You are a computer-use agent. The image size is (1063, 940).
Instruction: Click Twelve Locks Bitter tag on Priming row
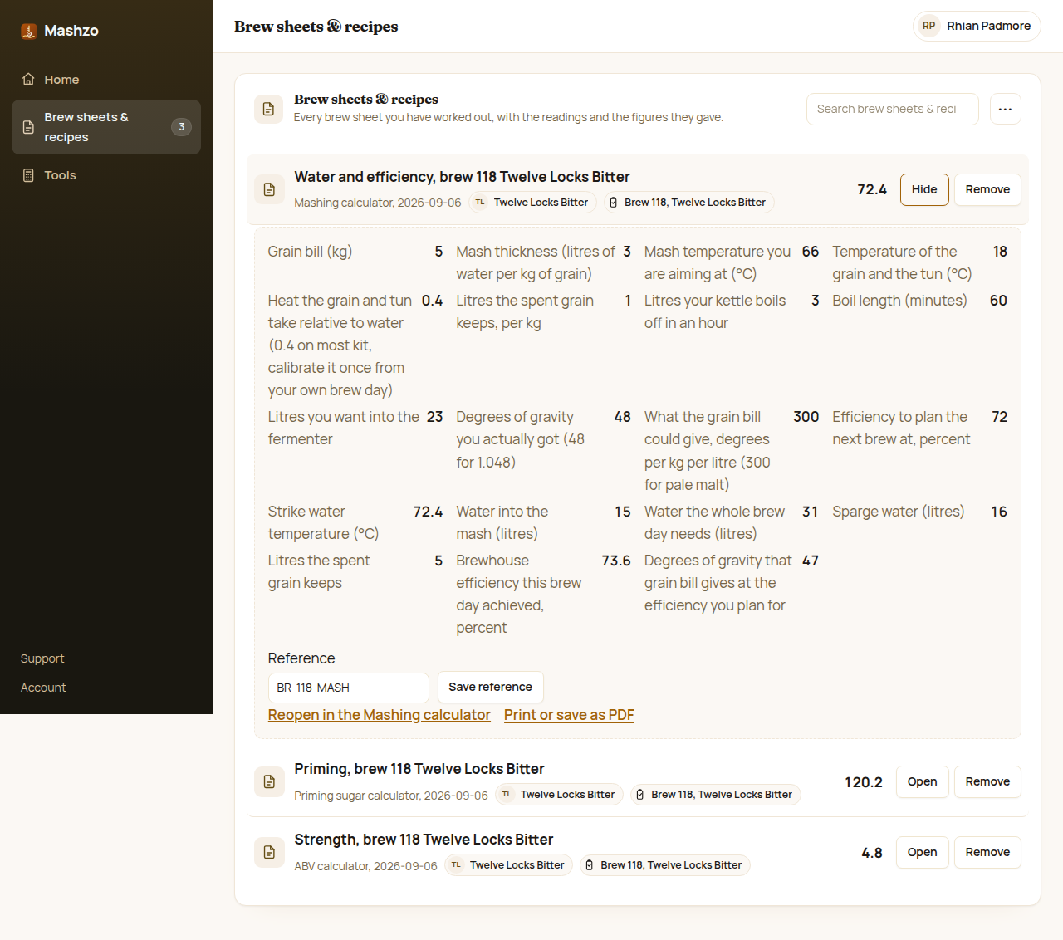point(559,795)
